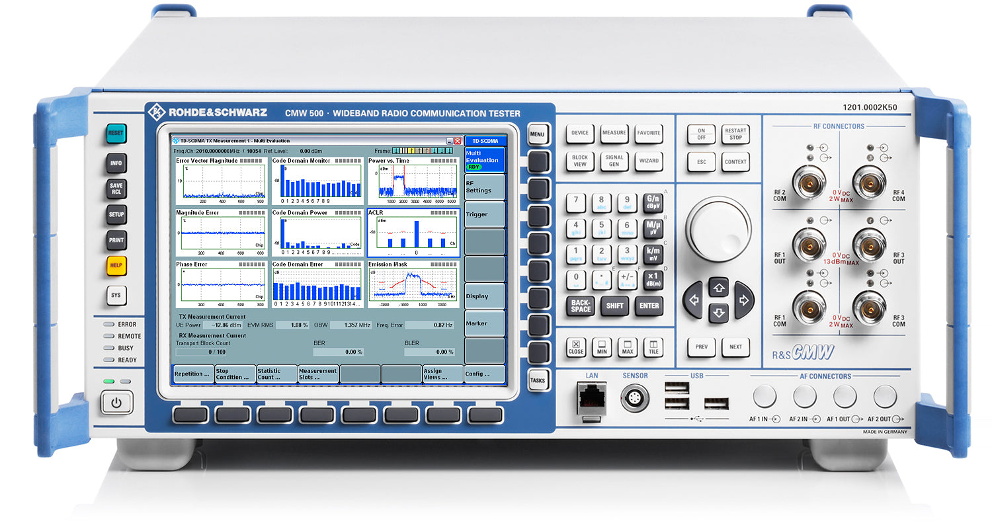This screenshot has width=992, height=529.
Task: Open the Config softkey menu
Action: click(484, 374)
